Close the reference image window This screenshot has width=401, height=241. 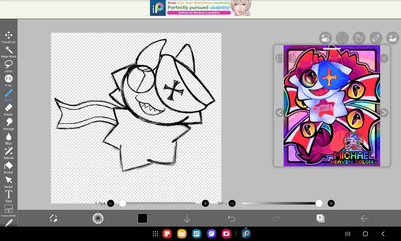point(384,58)
